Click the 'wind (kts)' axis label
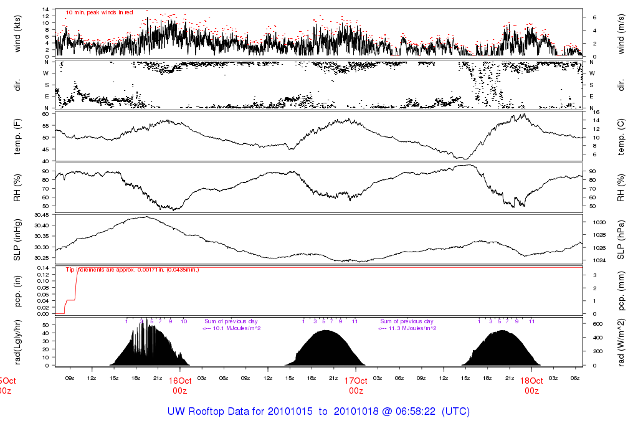The image size is (638, 436). tap(17, 34)
